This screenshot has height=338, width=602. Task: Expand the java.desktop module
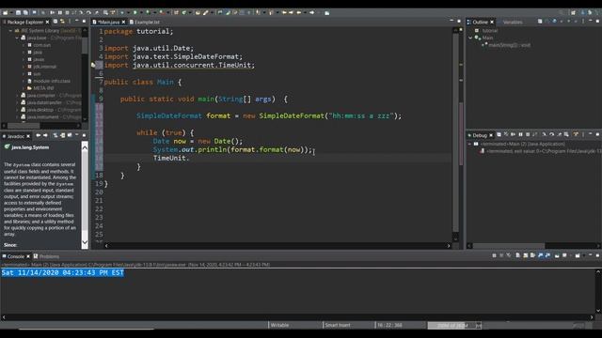[x=17, y=110]
